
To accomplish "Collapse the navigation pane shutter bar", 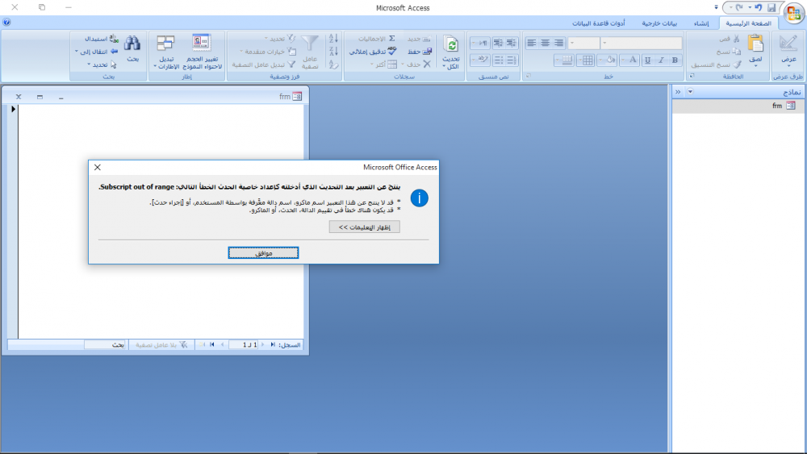I will click(678, 92).
